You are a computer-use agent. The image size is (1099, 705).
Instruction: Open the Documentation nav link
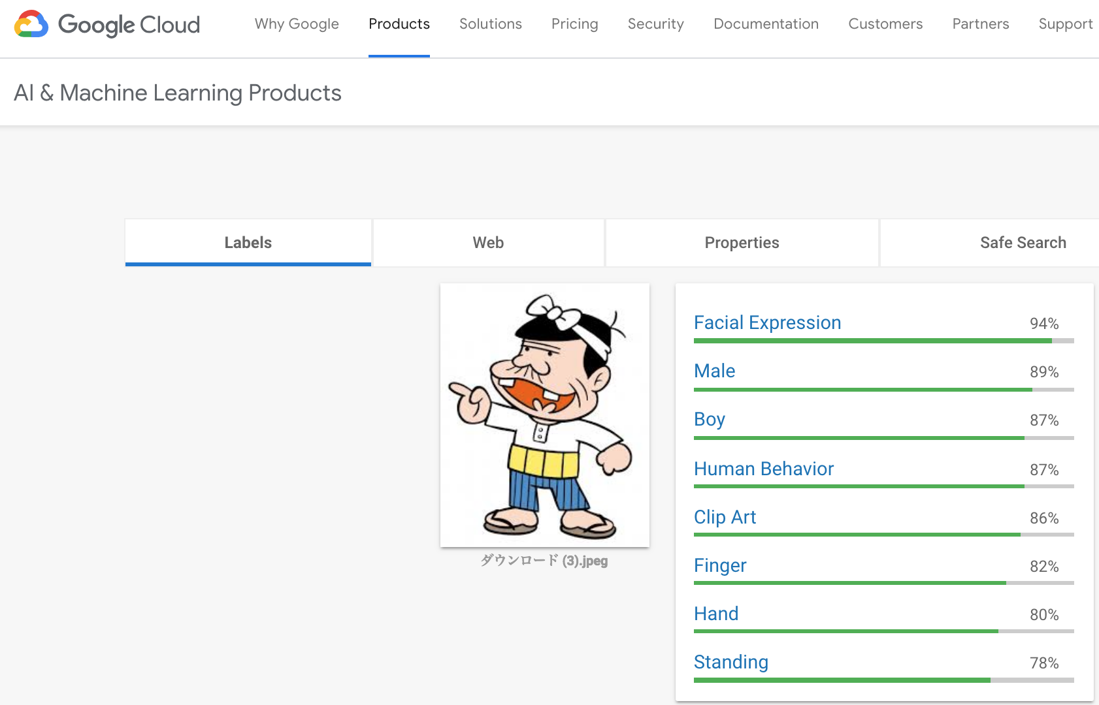766,24
